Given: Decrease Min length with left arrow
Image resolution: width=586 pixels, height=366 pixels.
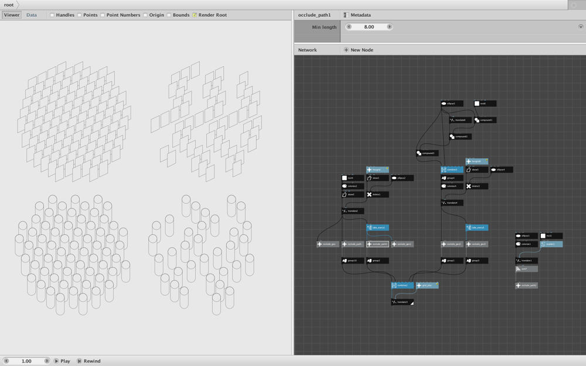Looking at the screenshot, I should tap(349, 26).
